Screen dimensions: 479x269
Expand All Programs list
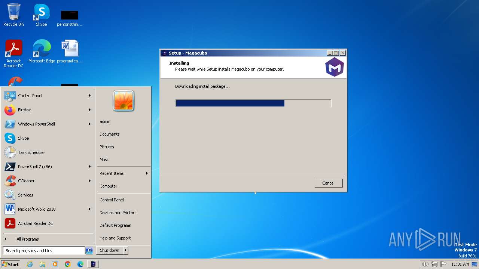(48, 239)
